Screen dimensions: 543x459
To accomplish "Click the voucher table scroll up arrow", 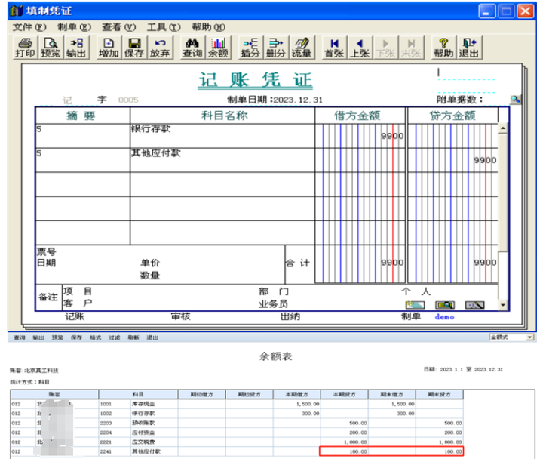I will [x=503, y=128].
